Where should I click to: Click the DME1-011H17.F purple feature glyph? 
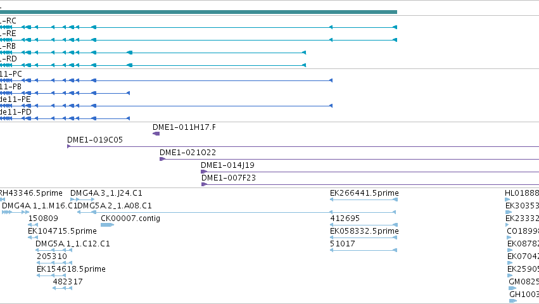click(x=156, y=134)
